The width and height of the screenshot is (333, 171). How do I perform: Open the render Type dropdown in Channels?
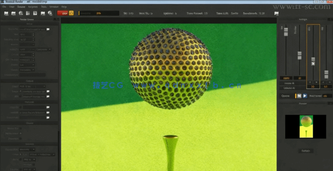[42, 154]
